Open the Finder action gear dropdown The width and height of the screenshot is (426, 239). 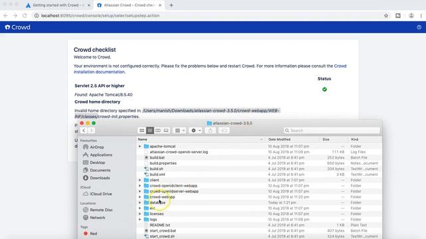click(196, 131)
